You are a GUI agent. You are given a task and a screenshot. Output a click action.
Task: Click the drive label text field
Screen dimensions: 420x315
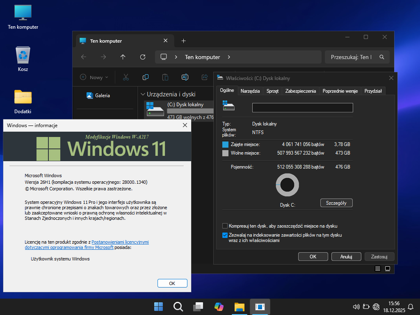[302, 107]
